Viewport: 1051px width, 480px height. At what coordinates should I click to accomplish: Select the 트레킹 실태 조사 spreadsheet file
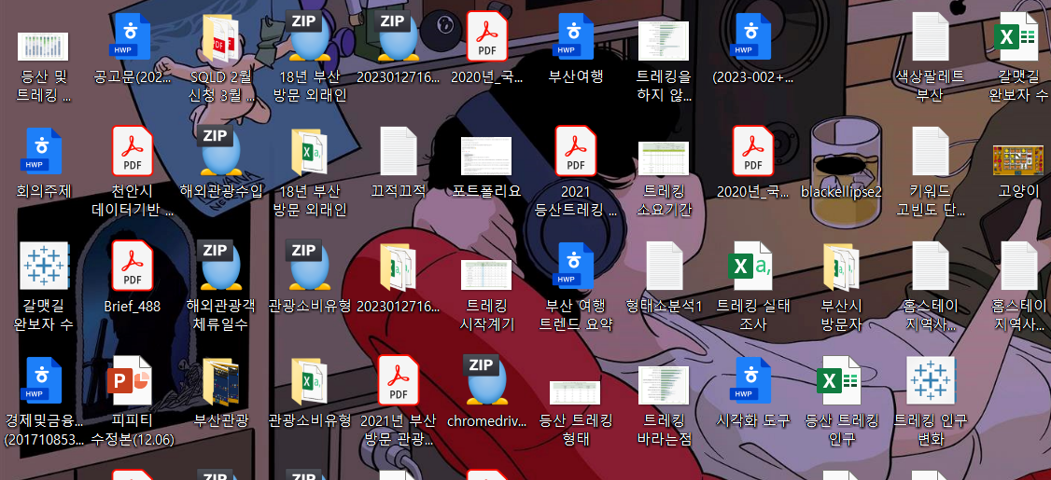(x=752, y=266)
